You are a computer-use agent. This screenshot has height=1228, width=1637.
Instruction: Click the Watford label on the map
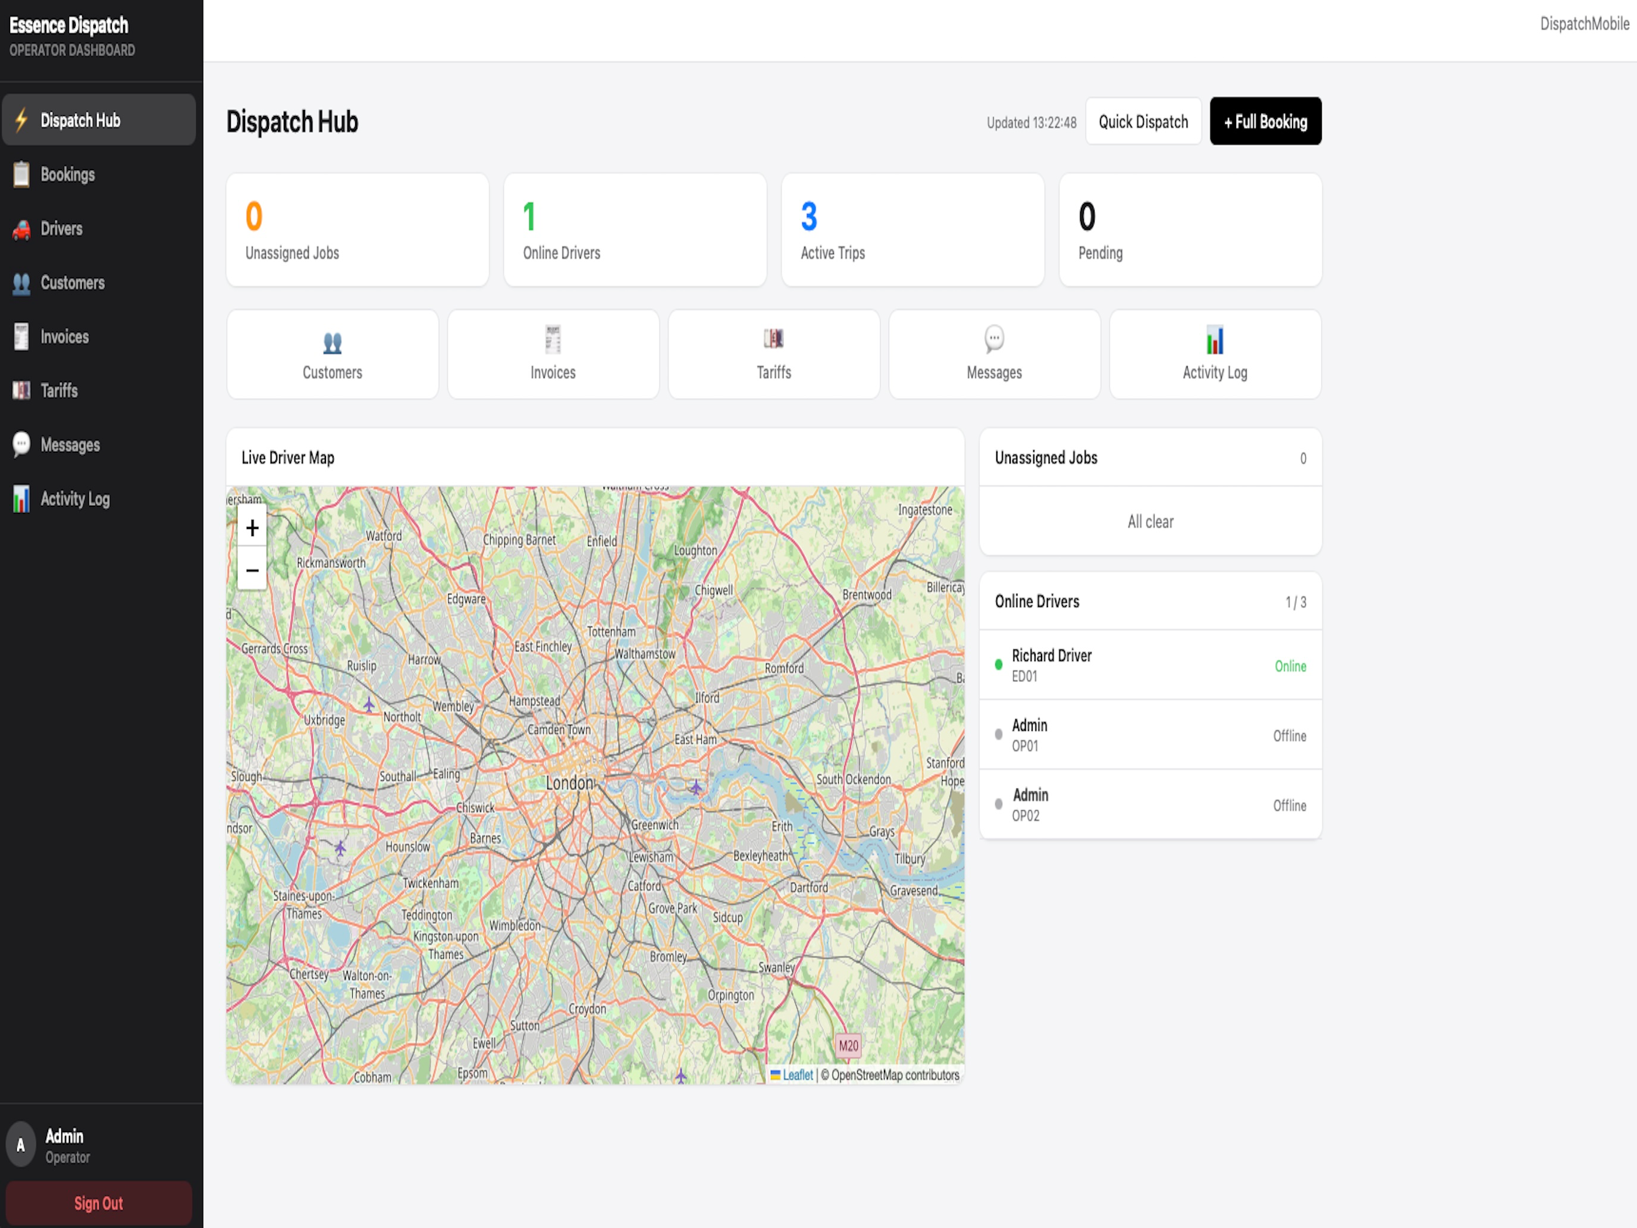point(383,536)
